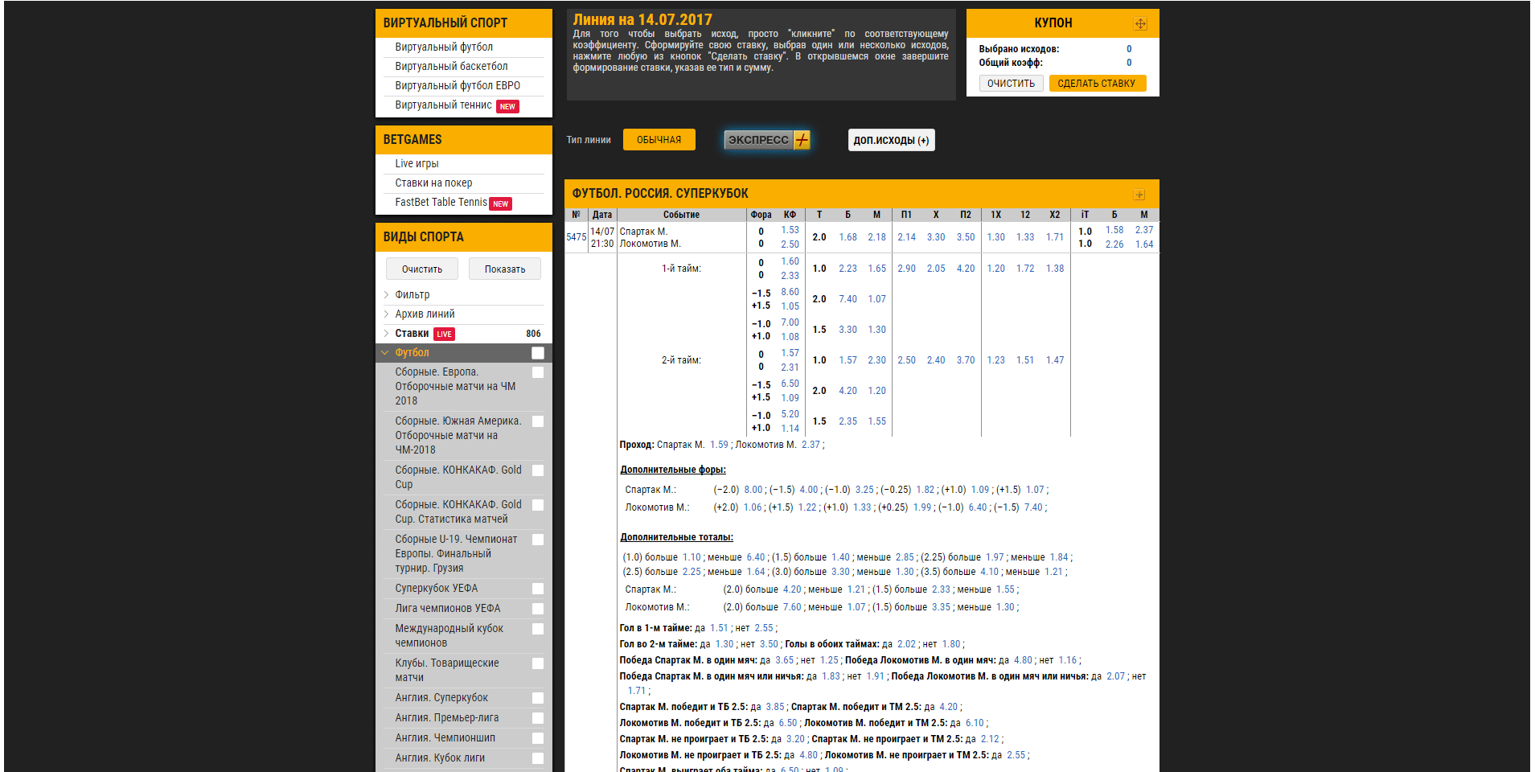Viewport: 1535px width, 772px height.
Task: Open Виртуальный баскетбол
Action: (x=451, y=66)
